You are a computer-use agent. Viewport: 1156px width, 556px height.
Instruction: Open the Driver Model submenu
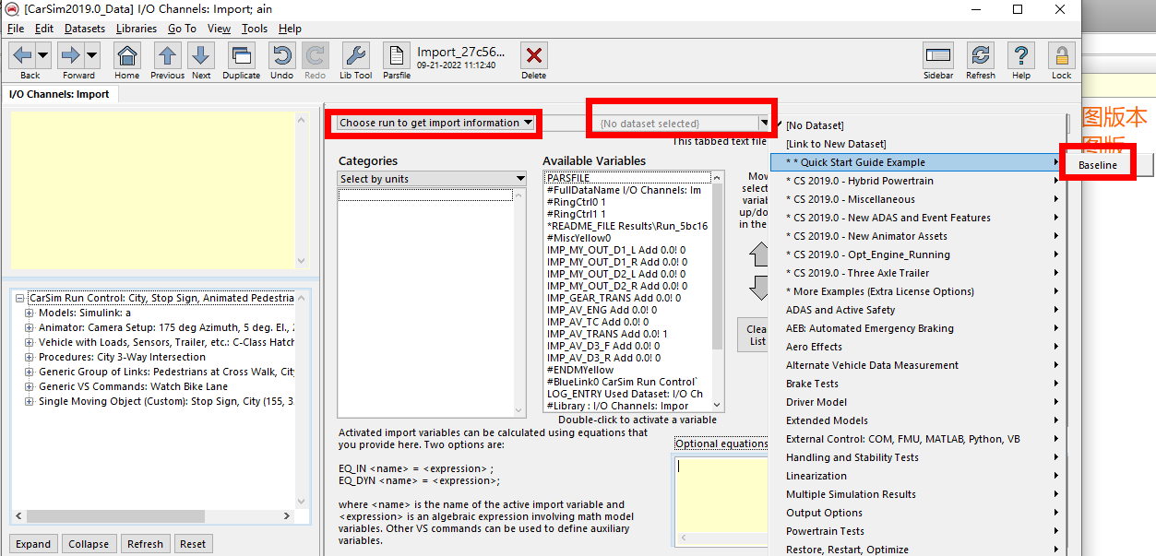918,402
